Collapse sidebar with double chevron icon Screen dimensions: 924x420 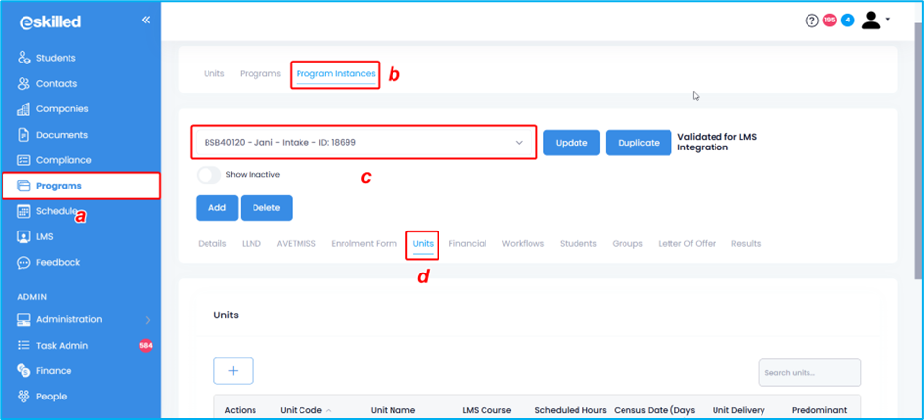click(146, 20)
